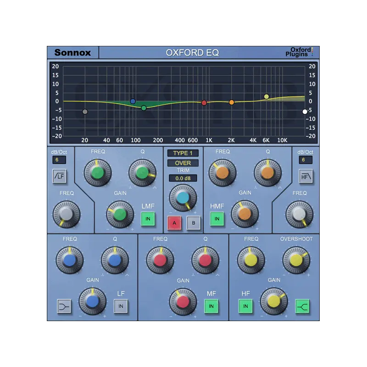367x367 pixels.
Task: Click the grey low filter FREQ knob
Action: click(67, 214)
